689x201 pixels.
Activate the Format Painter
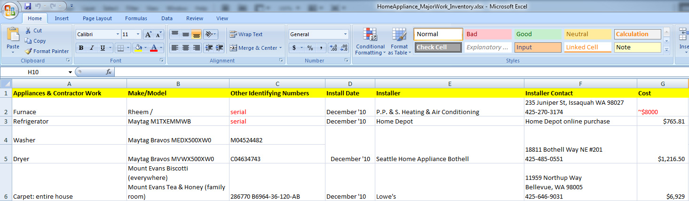tap(47, 51)
